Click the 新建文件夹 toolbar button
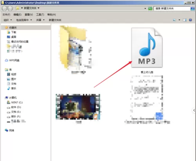The height and width of the screenshot is (161, 196). [x=55, y=20]
